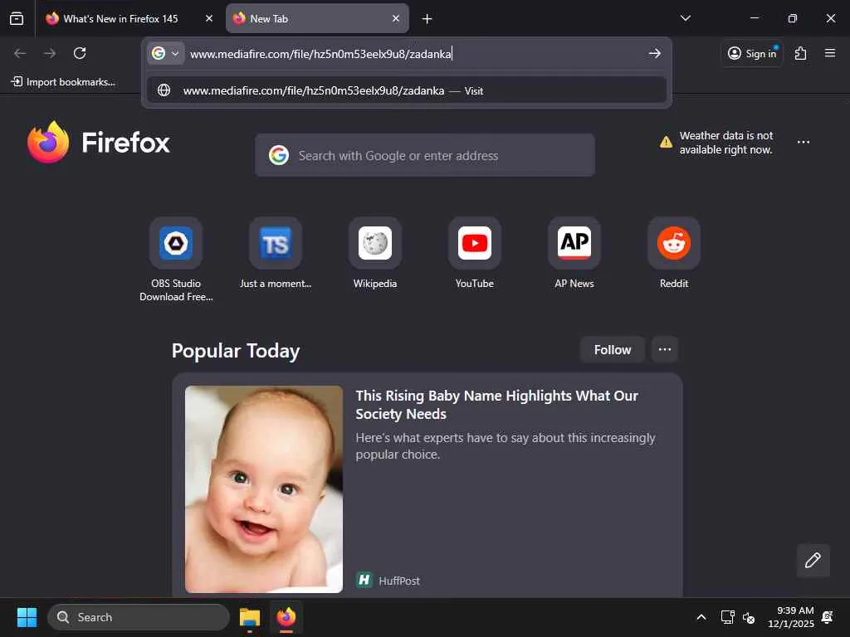The width and height of the screenshot is (850, 637).
Task: Show hidden system tray icons chevron
Action: [x=701, y=617]
